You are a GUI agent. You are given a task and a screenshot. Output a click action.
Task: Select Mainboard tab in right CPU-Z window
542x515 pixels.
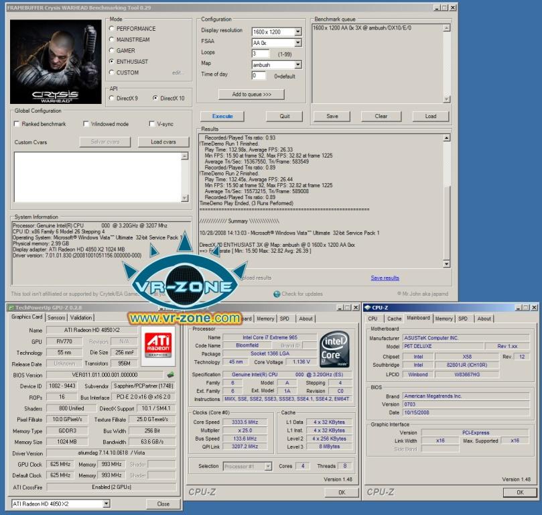coord(418,318)
